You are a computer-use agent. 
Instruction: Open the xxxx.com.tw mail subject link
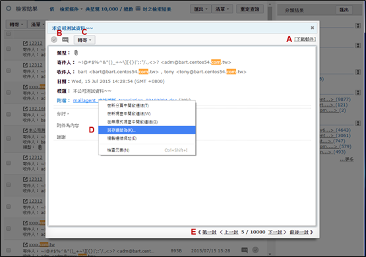coord(42,244)
